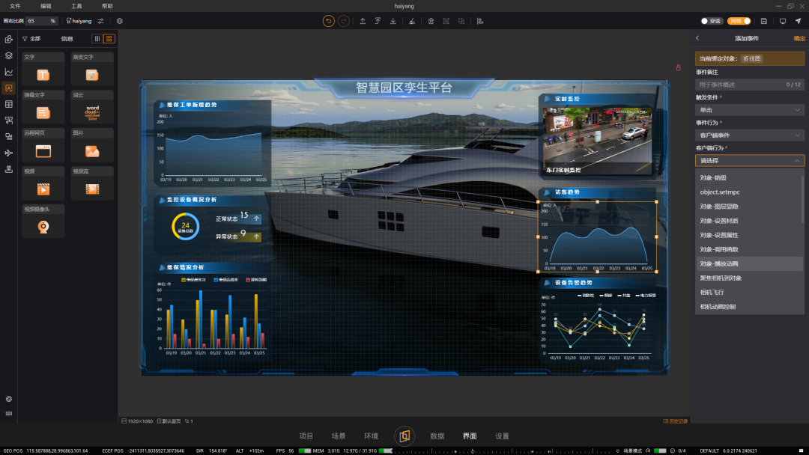Collapse the 客户端行为 请选择 dropdown
The width and height of the screenshot is (809, 455).
click(750, 160)
